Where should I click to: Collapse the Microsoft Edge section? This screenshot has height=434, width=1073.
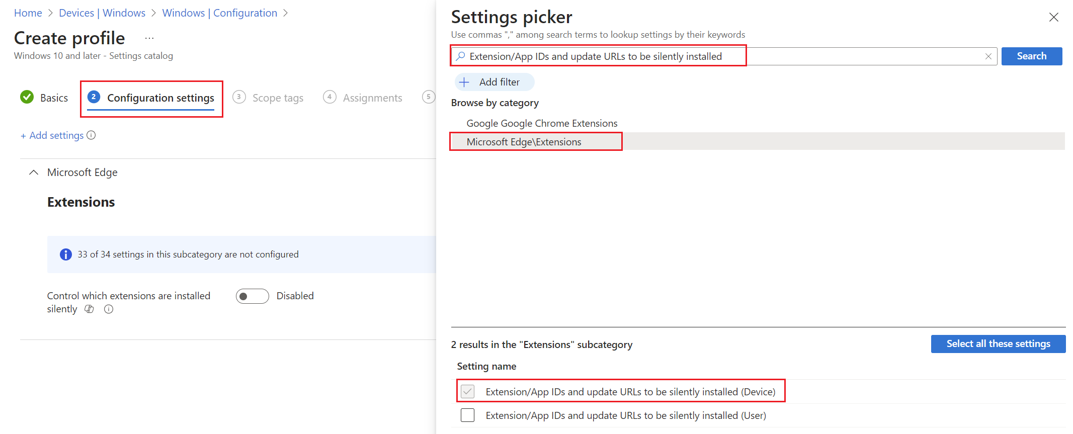(34, 172)
